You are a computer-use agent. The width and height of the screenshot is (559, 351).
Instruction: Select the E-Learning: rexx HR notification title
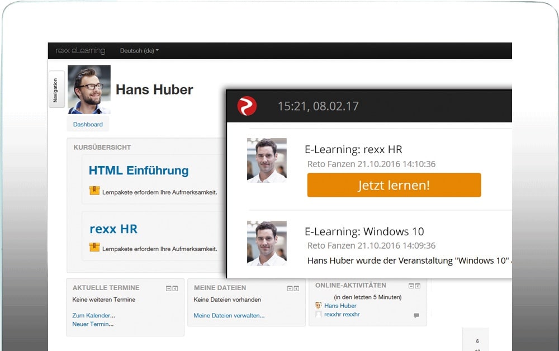[x=353, y=149]
